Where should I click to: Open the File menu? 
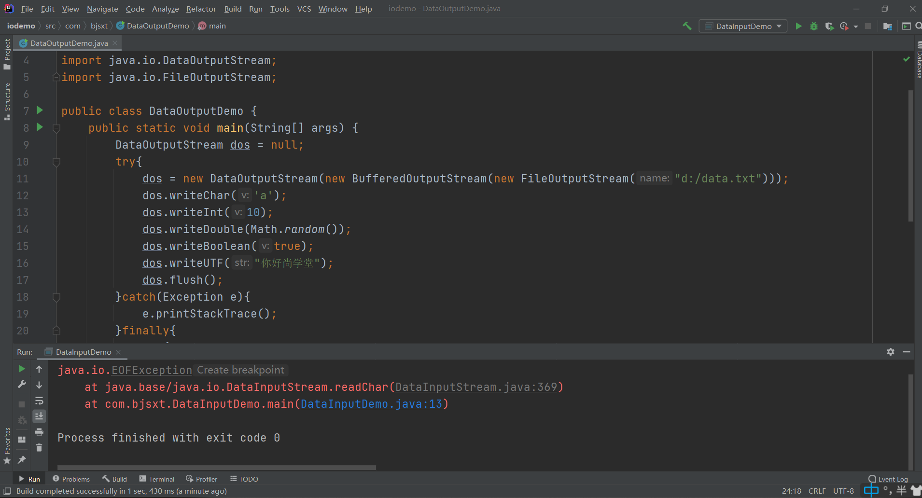(27, 9)
